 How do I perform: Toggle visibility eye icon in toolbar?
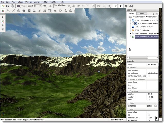coord(45,6)
